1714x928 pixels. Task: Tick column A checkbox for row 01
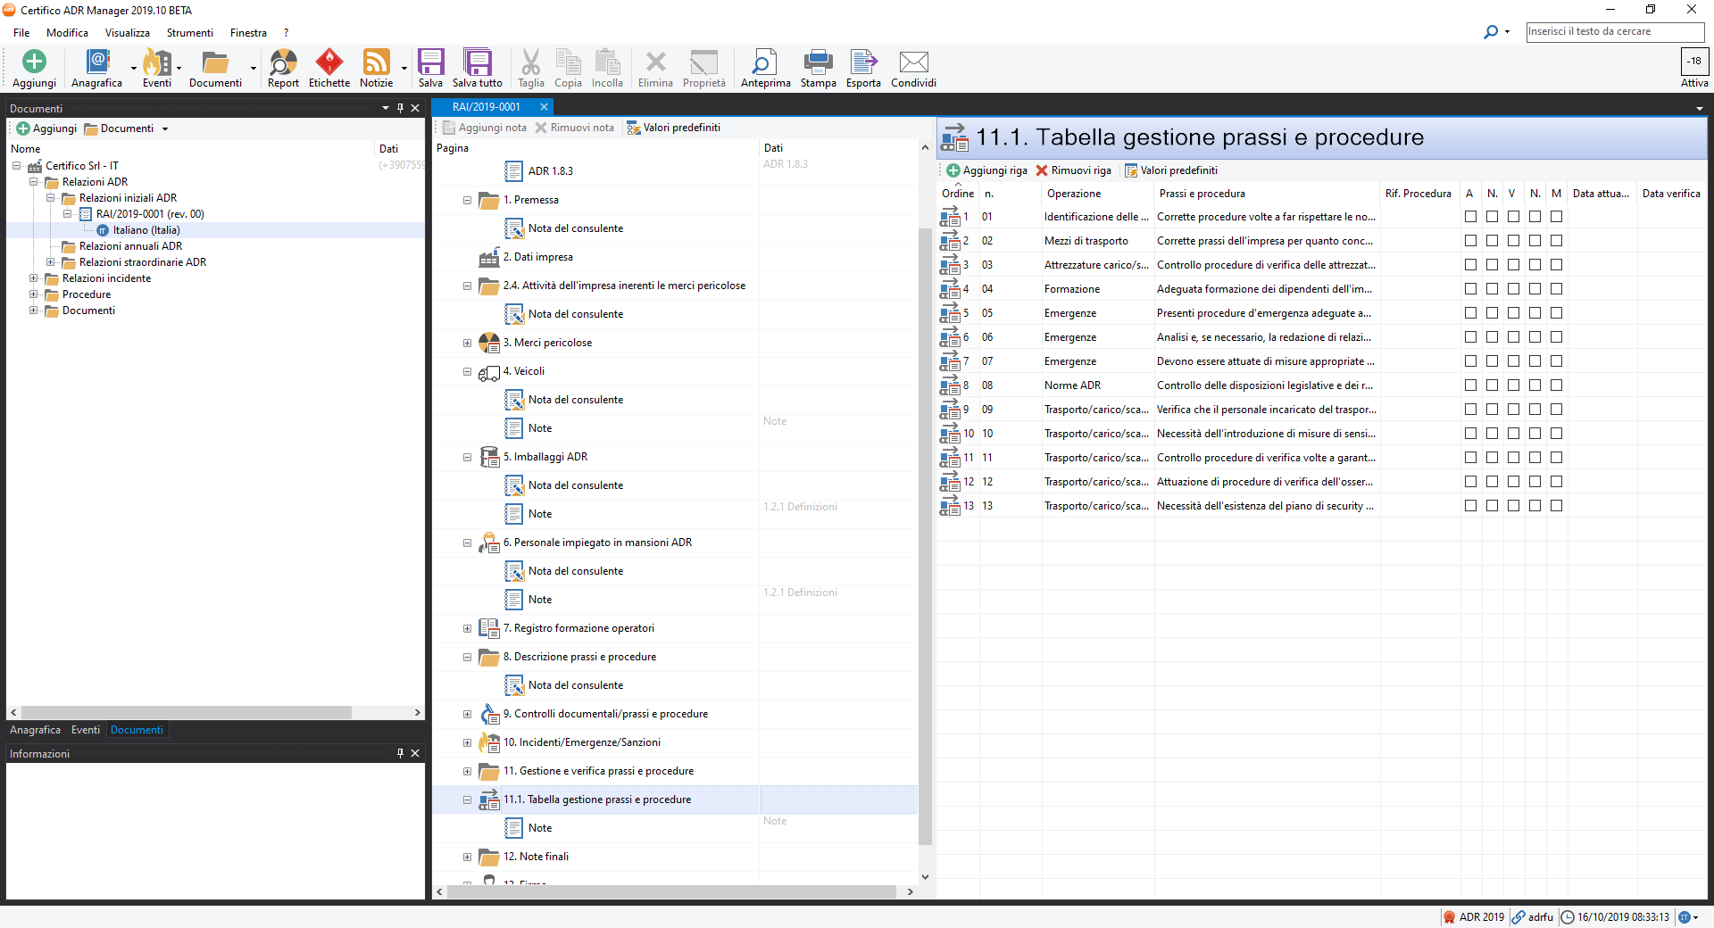[1470, 217]
